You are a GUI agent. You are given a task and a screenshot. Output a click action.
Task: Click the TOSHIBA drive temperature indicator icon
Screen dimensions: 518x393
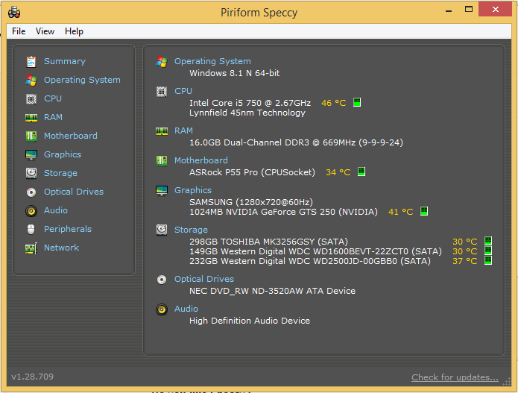click(488, 241)
